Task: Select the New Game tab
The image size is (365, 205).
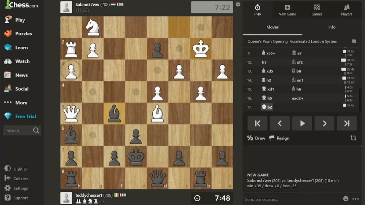Action: tap(287, 10)
